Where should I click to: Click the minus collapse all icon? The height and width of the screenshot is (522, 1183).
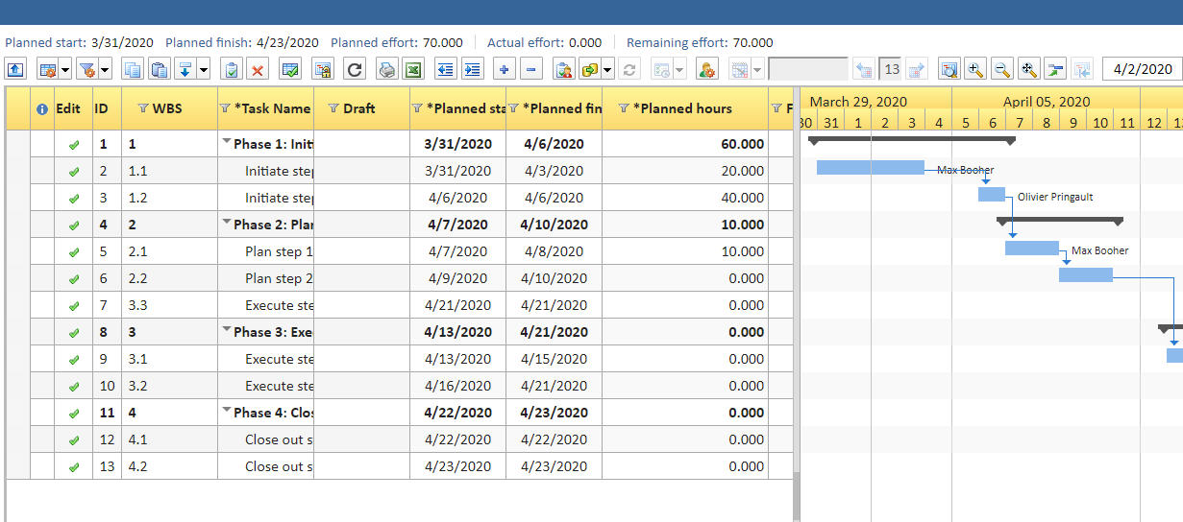(x=531, y=69)
